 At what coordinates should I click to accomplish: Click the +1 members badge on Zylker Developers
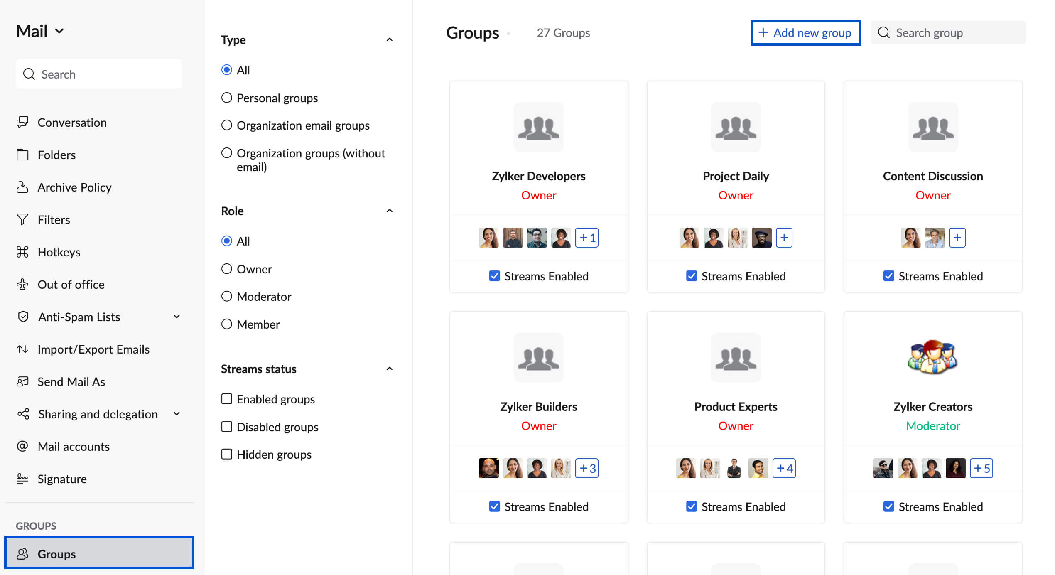[x=586, y=238]
